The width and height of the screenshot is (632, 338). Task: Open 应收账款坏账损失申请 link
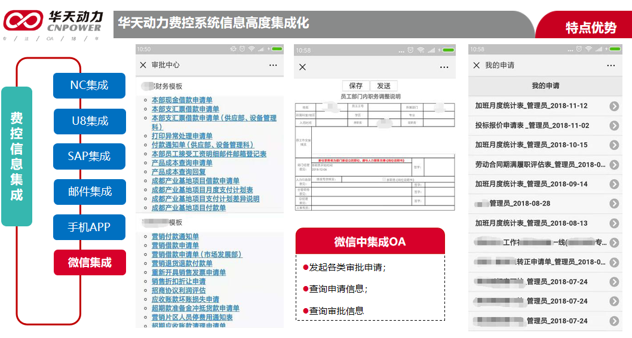[x=185, y=299]
